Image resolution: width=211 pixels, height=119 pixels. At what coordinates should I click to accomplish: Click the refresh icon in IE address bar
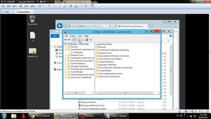(x=115, y=26)
